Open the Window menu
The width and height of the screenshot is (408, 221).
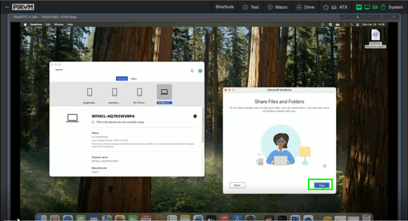click(x=59, y=24)
